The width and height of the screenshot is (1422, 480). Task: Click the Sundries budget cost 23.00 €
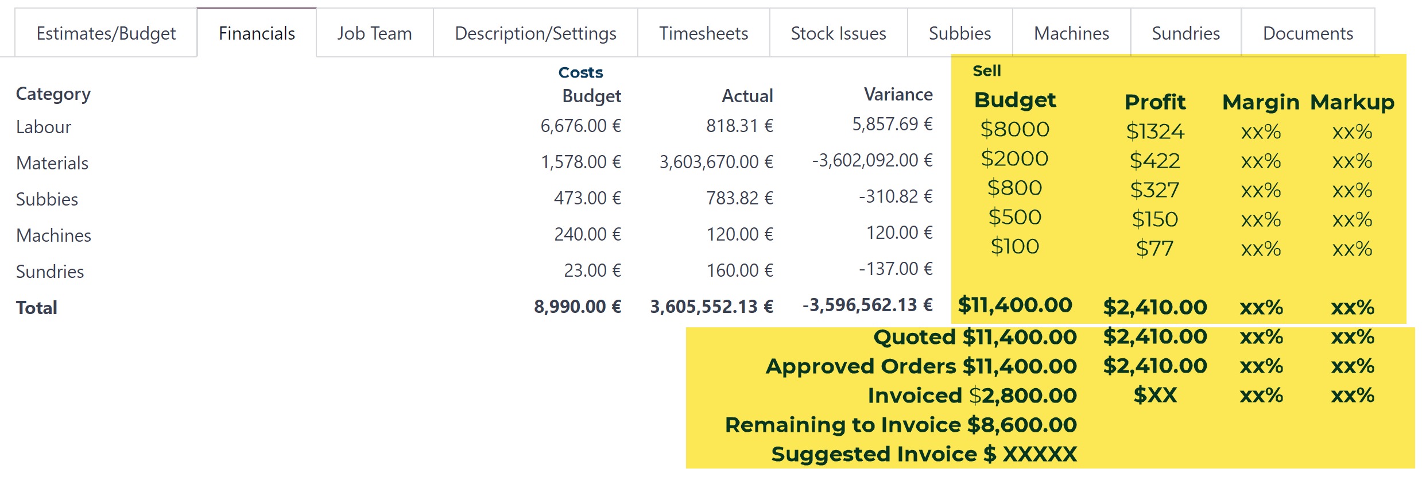click(592, 270)
